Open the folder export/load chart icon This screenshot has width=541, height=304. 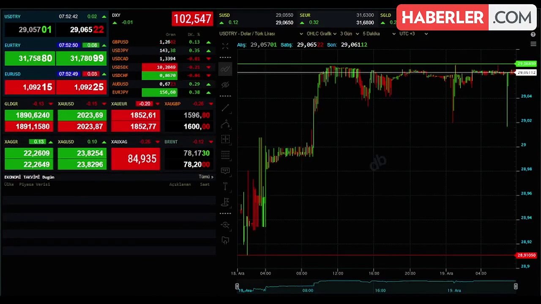225,241
